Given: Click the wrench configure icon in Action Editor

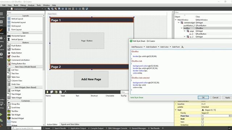Looking at the screenshot, I should click(65, 92).
